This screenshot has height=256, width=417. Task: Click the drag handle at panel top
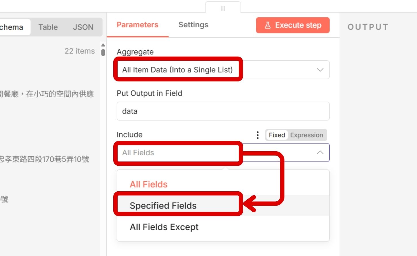click(223, 8)
